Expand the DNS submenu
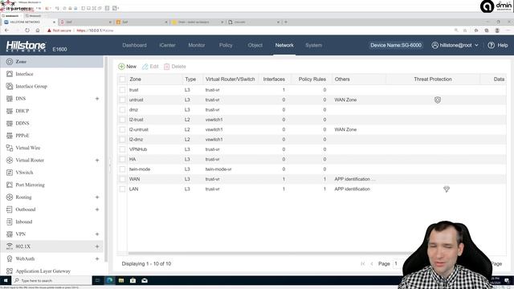The width and height of the screenshot is (514, 289). pyautogui.click(x=97, y=99)
